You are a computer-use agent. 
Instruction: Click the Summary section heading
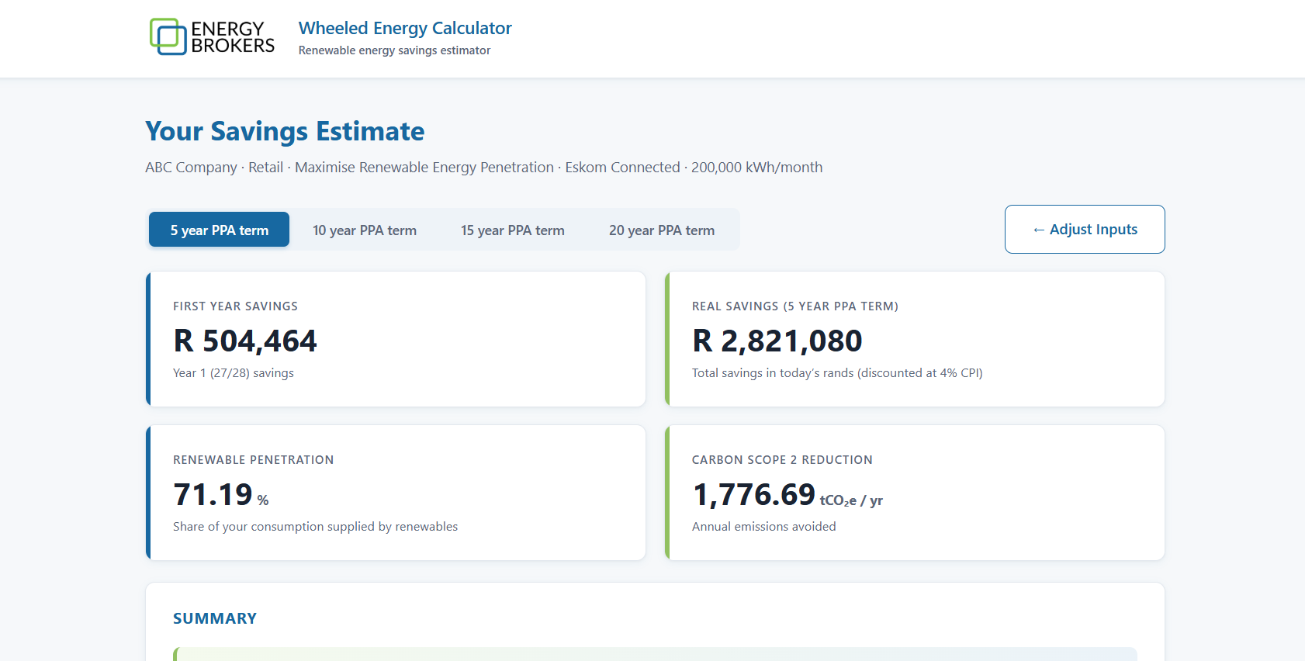(215, 618)
